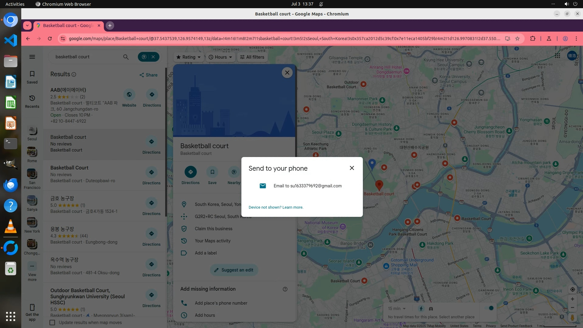
Task: Check 'Update results when map moves'
Action: (x=53, y=323)
